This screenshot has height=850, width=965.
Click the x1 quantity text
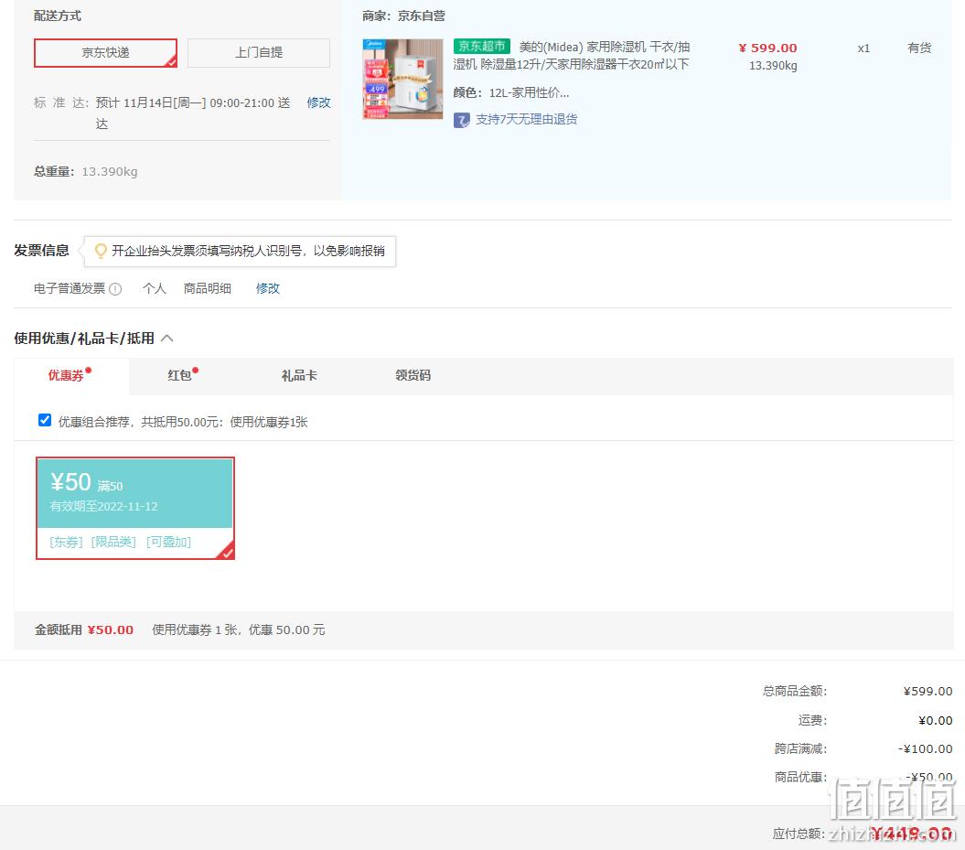863,48
